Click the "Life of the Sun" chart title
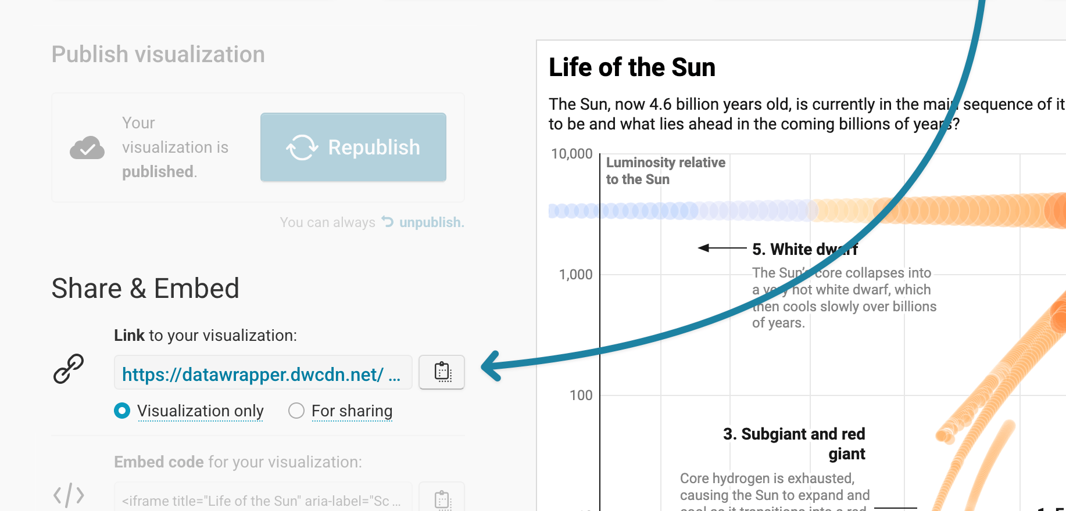The image size is (1066, 511). [632, 67]
